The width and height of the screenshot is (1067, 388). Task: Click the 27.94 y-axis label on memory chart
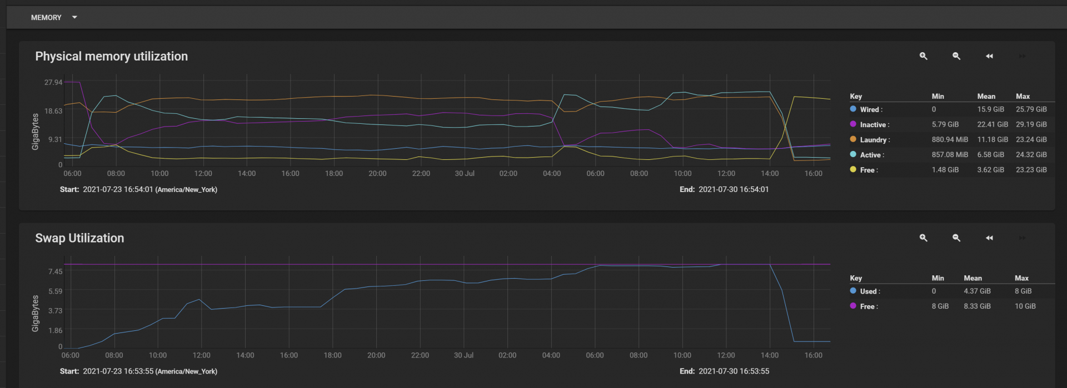(x=53, y=83)
